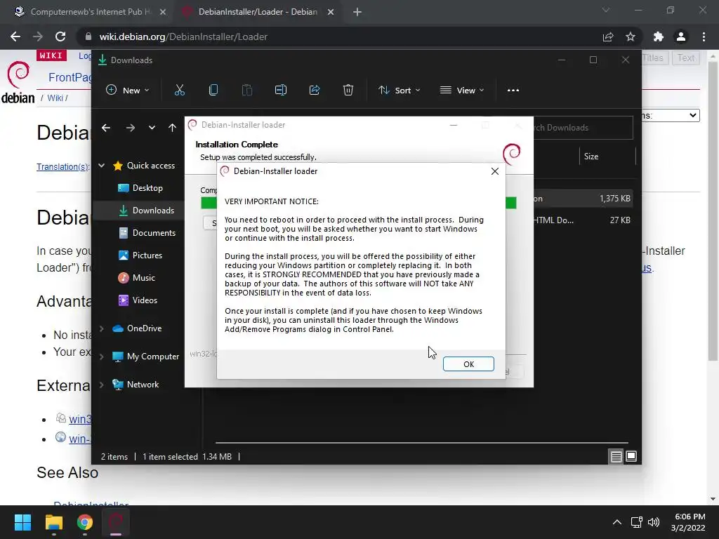Click the Delete trash icon in Downloads toolbar
The width and height of the screenshot is (719, 539).
[348, 91]
